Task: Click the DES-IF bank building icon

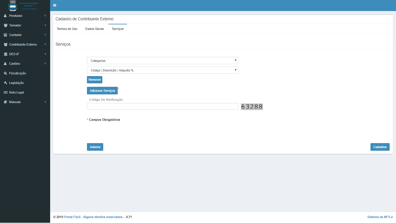Action: coord(5,54)
